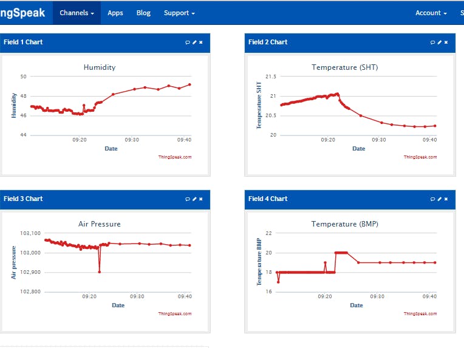Click the last data point in Temperature (SHT) chart

click(435, 126)
